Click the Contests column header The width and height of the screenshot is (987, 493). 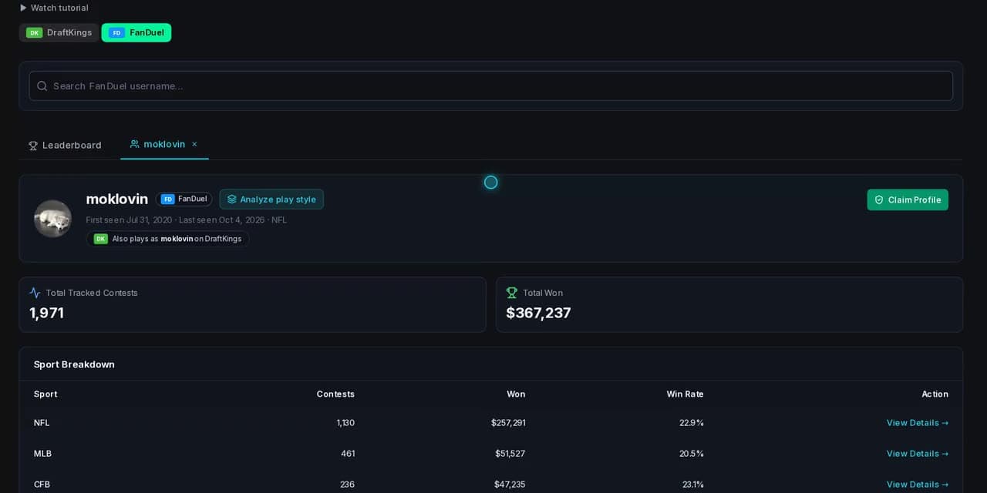tap(335, 394)
